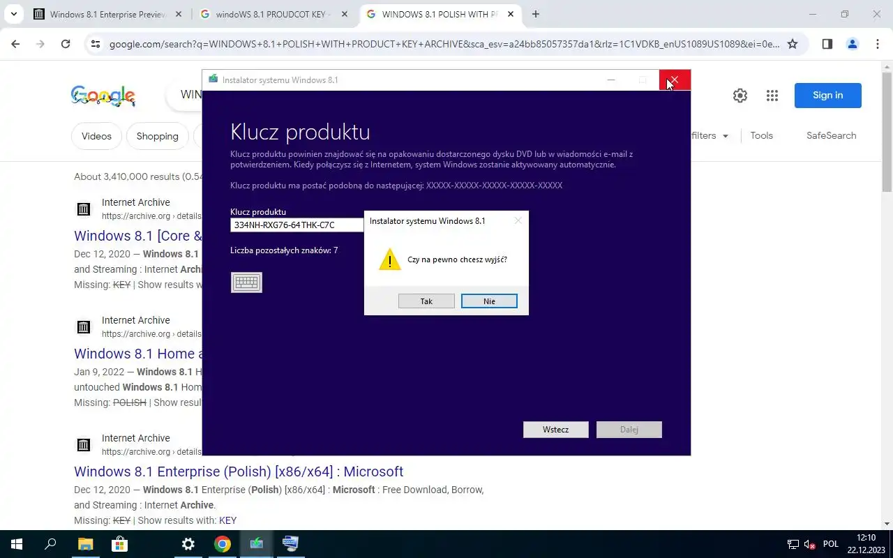This screenshot has width=893, height=558.
Task: Click the Google logo
Action: [x=103, y=96]
